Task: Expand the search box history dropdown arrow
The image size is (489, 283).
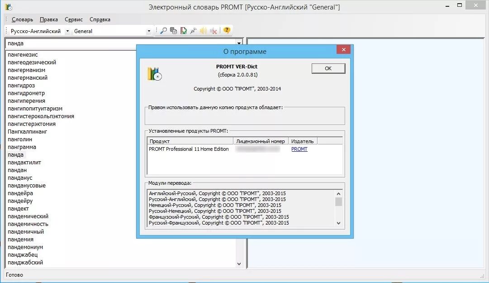Action: pyautogui.click(x=239, y=43)
